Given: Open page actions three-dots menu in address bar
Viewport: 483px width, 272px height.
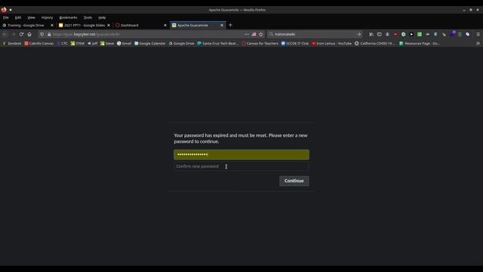Looking at the screenshot, I should (x=247, y=34).
